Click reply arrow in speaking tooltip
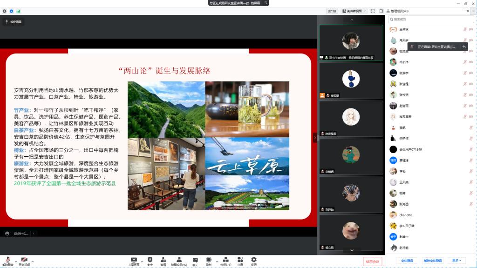Viewport: 477px width, 268px height. [x=463, y=47]
